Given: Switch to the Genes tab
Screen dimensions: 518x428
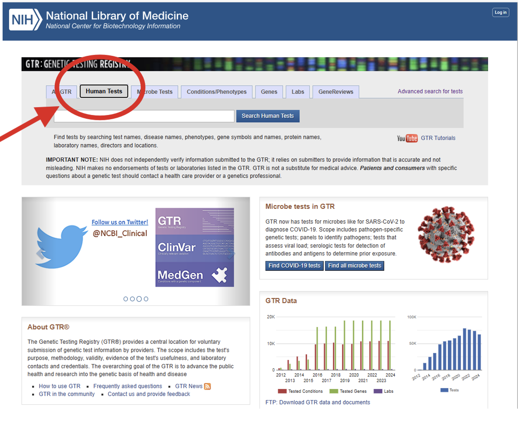Looking at the screenshot, I should tap(269, 92).
